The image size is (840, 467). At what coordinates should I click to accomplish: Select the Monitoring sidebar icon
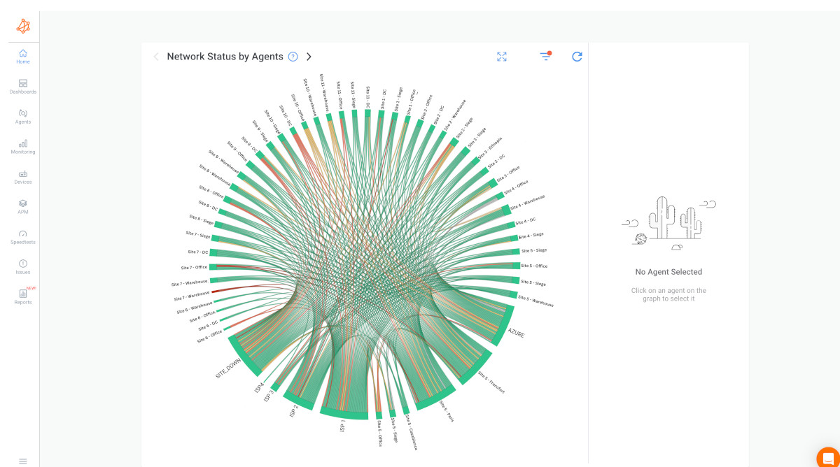22,146
